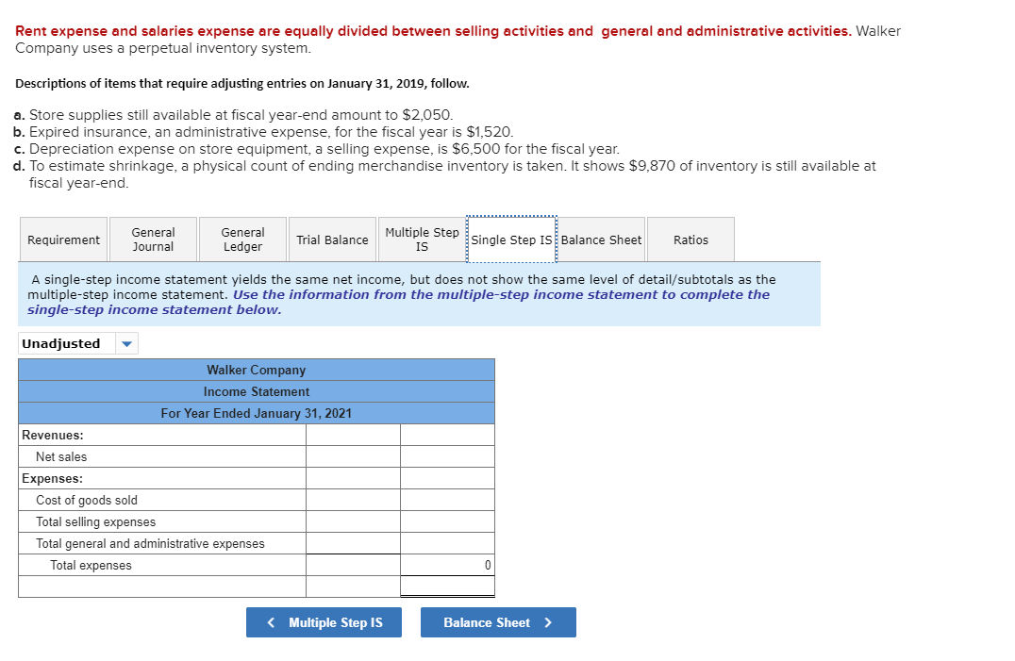Select the General Ledger tab
Screen dimensions: 1015x661
click(241, 239)
